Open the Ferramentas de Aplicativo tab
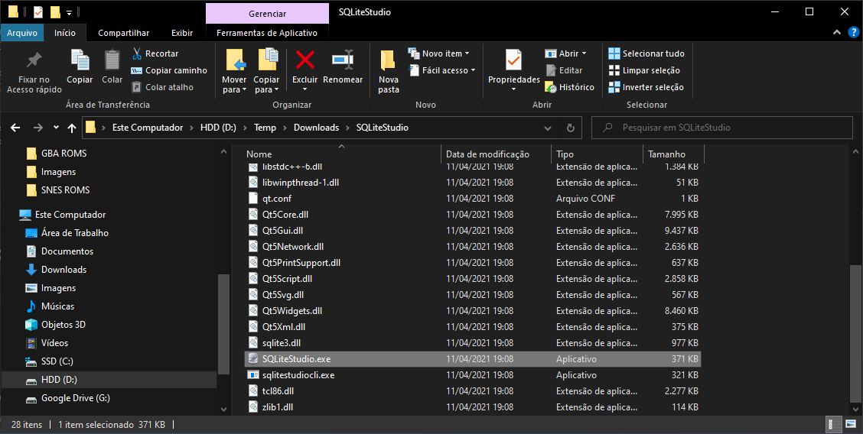The image size is (863, 434). pyautogui.click(x=267, y=33)
